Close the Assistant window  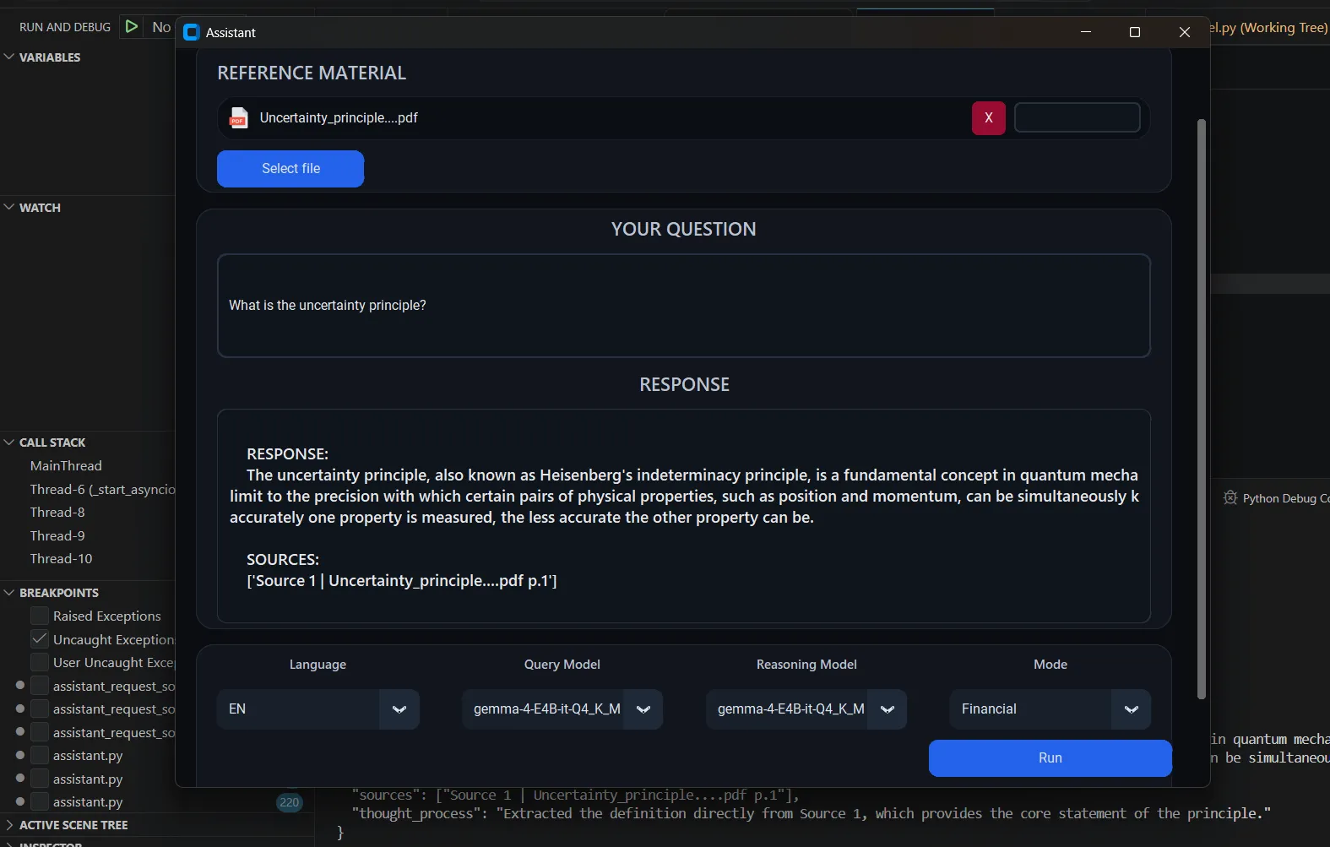coord(1184,32)
